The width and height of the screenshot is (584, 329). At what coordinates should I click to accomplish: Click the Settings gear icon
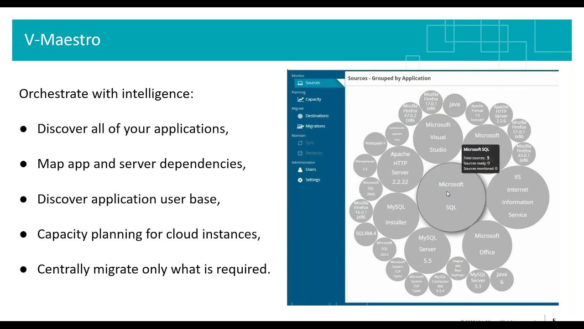coord(300,180)
